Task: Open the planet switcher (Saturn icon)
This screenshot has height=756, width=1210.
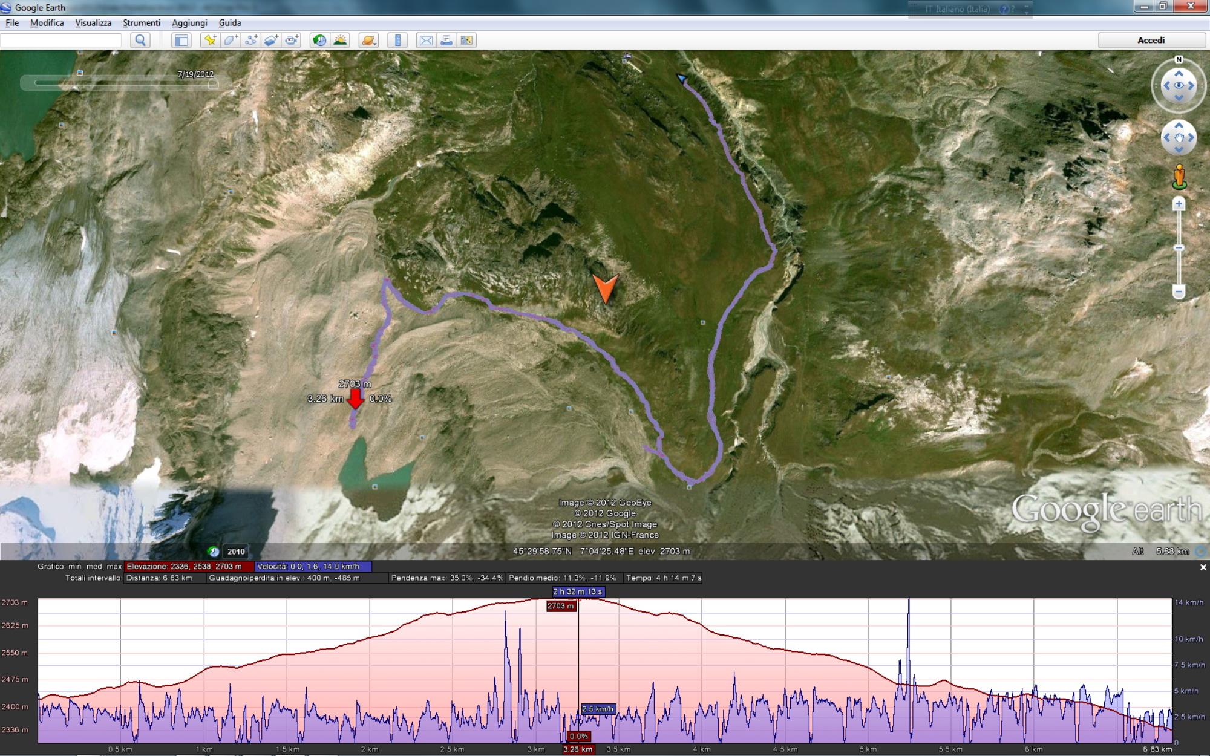Action: (368, 41)
